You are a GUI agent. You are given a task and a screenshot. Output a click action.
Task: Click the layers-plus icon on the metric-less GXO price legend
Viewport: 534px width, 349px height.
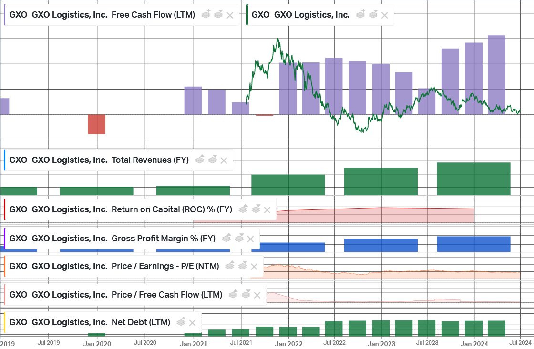360,14
